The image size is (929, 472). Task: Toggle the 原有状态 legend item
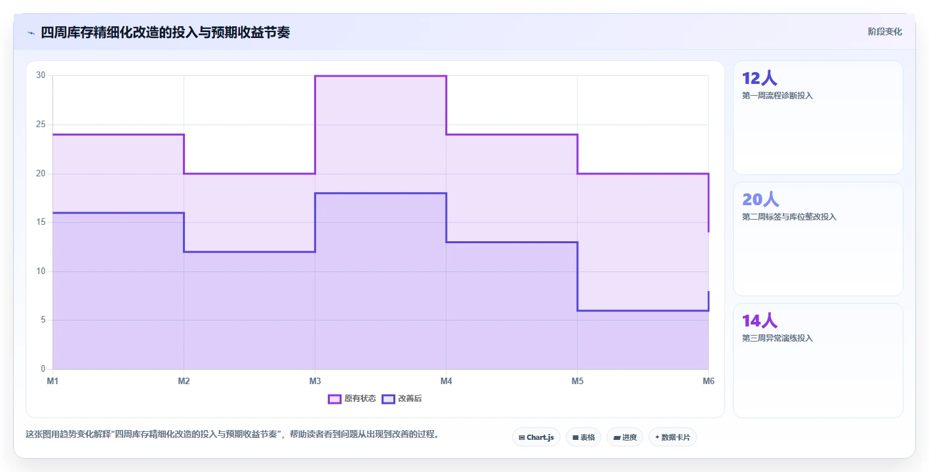pos(352,399)
